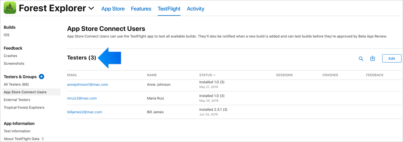
Task: Go to the Activity tab
Action: coord(195,9)
